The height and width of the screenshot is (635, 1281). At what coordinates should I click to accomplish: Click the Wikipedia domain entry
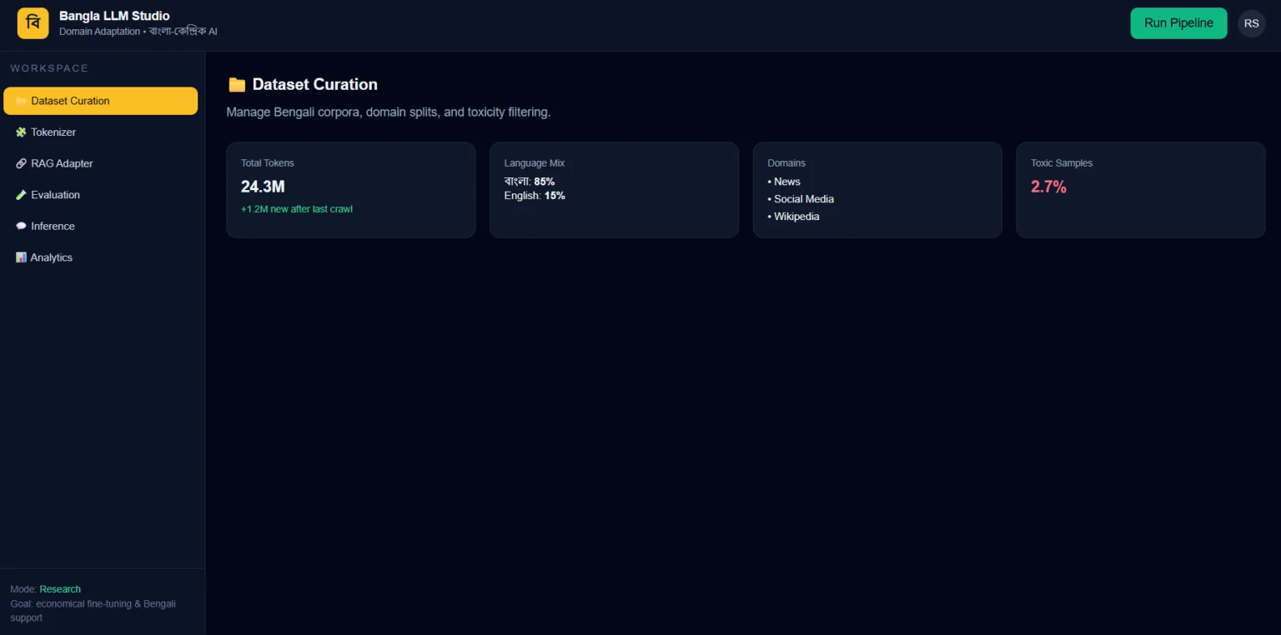(x=796, y=217)
